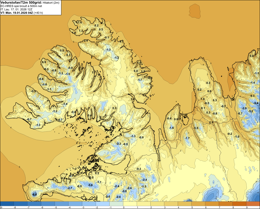The image size is (260, 209).
Task: Click the '9' legend scale label
Action: [x=247, y=207]
